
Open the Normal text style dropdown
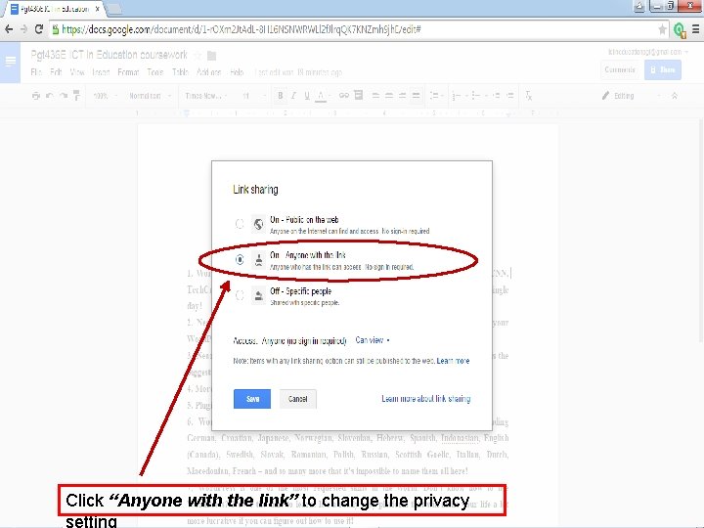[150, 96]
